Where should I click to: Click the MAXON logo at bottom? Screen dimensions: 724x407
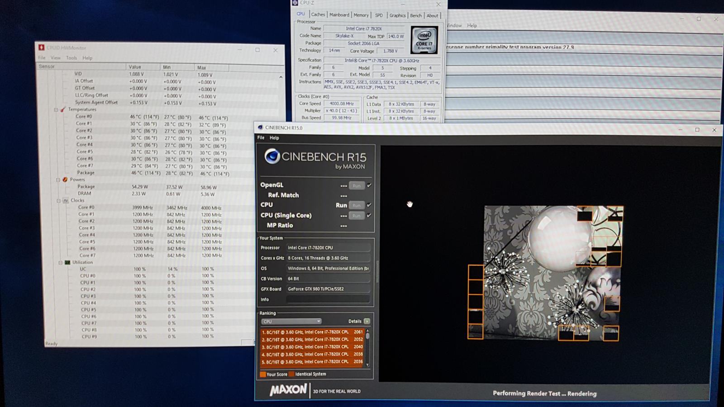pos(288,390)
